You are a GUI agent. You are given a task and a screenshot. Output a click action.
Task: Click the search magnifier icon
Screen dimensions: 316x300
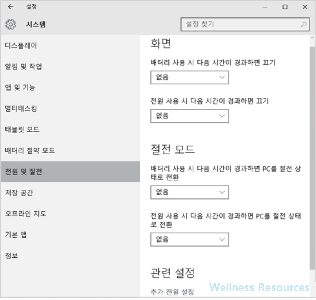[303, 25]
